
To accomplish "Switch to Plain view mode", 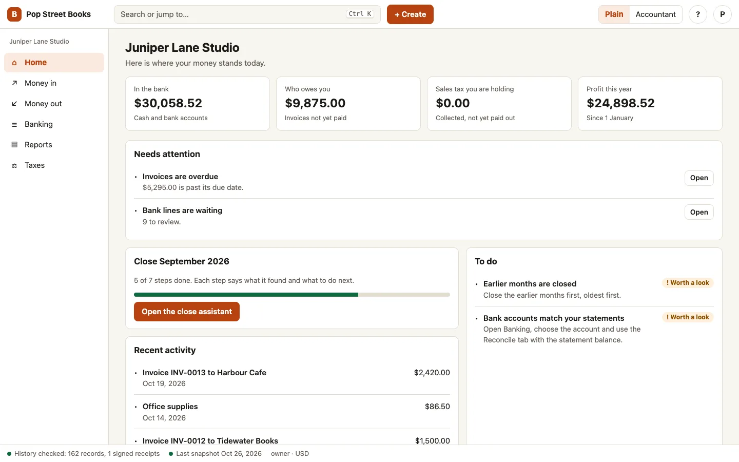I will 614,14.
